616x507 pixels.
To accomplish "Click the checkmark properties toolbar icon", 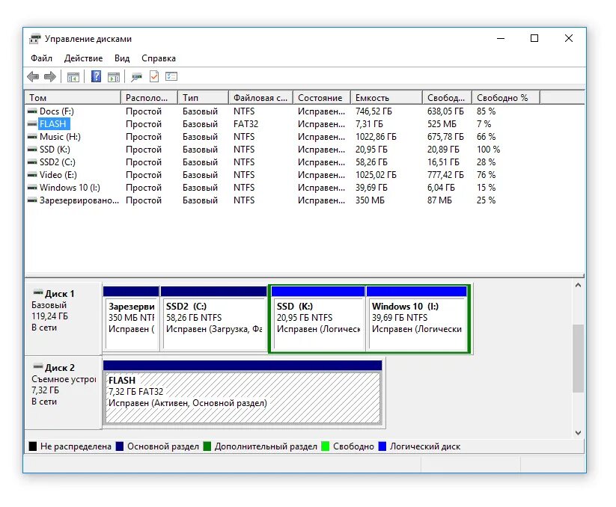I will (x=154, y=76).
